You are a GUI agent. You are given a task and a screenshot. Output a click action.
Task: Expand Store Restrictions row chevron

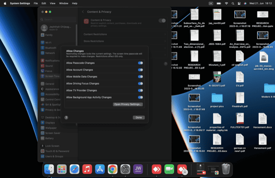pos(165,41)
